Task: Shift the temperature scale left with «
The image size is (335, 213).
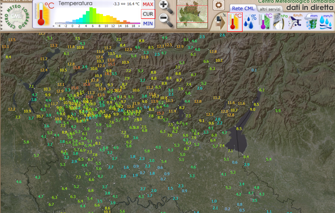Action: (x=54, y=26)
